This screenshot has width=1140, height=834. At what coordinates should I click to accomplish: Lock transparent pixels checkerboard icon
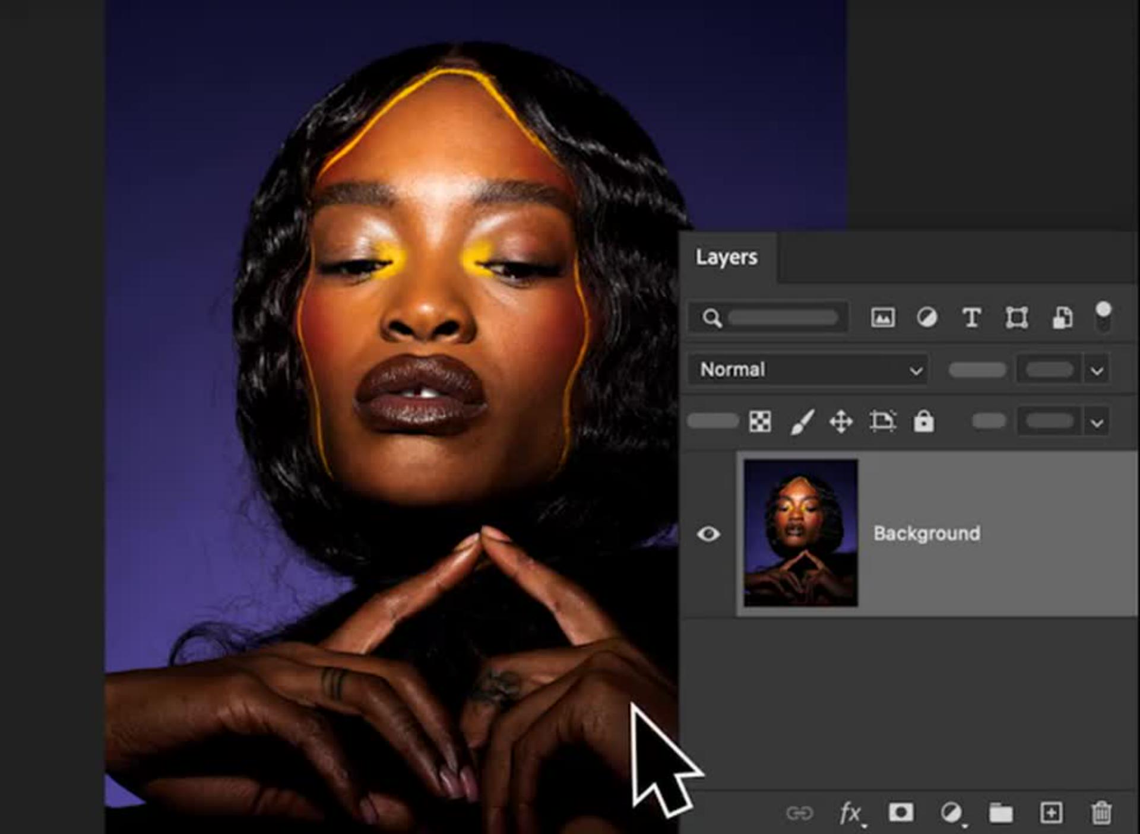[760, 421]
